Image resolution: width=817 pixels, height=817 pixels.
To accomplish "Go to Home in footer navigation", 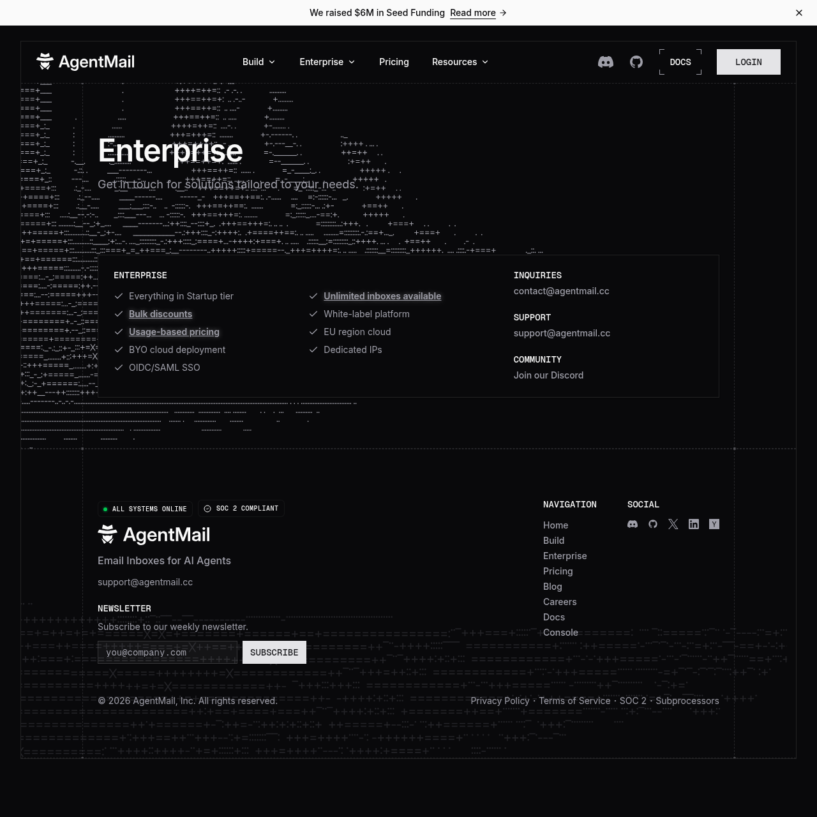I will (x=555, y=525).
